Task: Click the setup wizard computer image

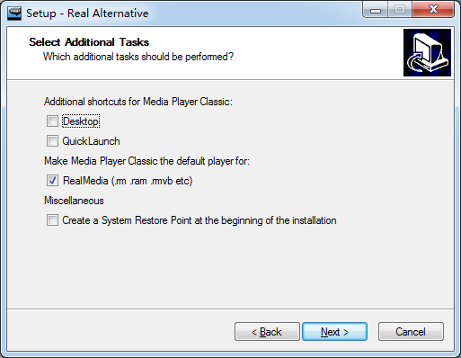Action: [x=427, y=52]
